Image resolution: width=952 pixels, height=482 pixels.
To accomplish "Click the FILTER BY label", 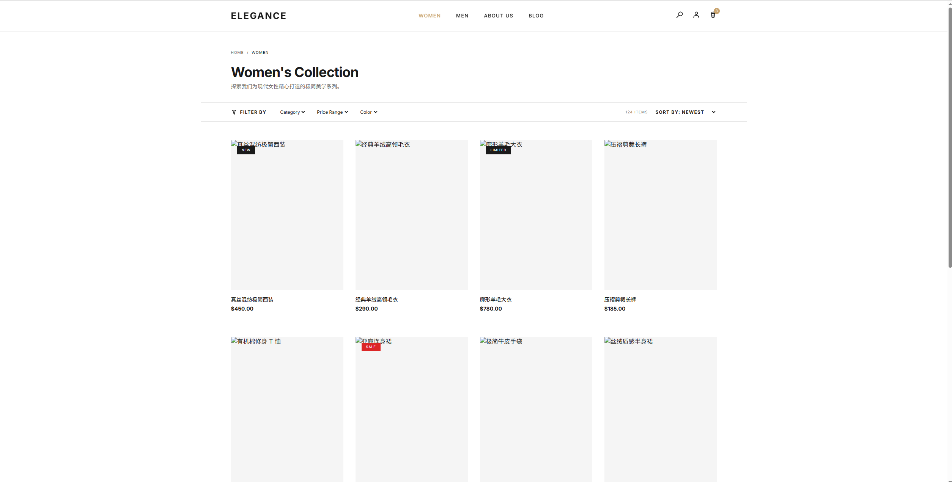I will (253, 112).
